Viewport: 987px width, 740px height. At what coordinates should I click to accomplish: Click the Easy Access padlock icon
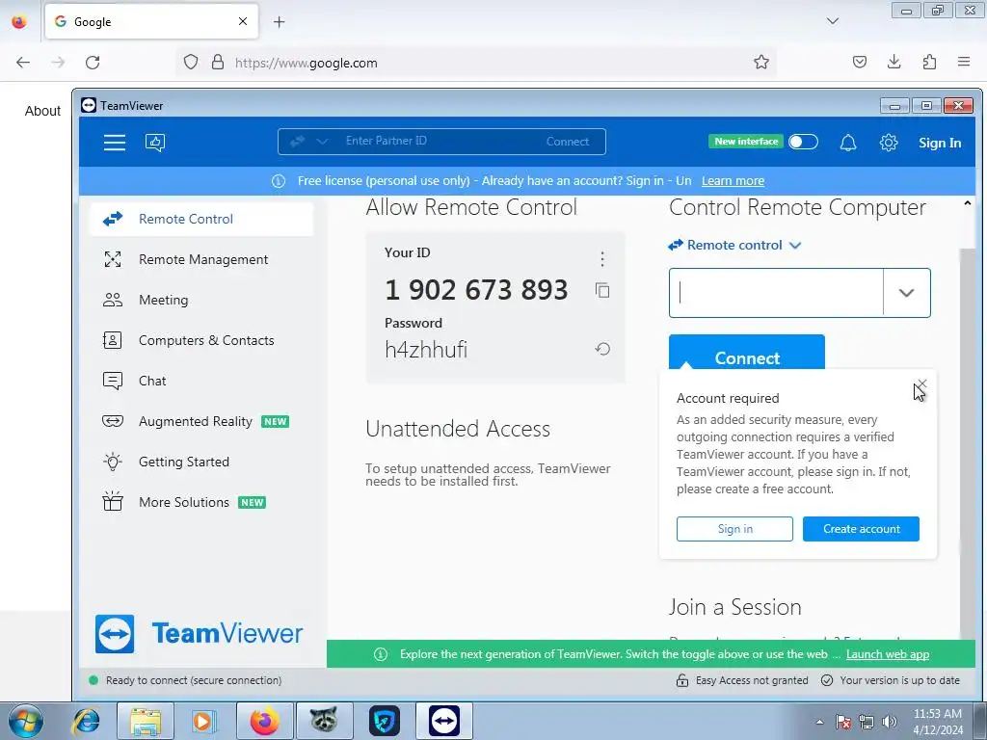coord(681,680)
